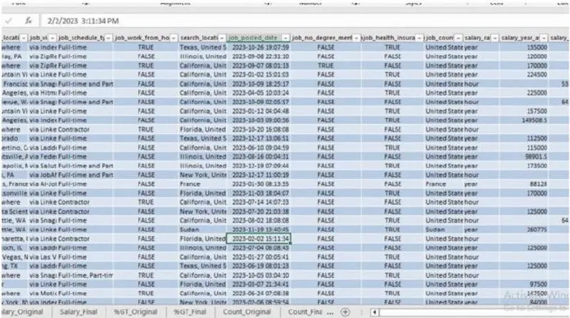The width and height of the screenshot is (570, 318).
Task: Switch to the %GT_Final sheet tab
Action: pyautogui.click(x=190, y=312)
